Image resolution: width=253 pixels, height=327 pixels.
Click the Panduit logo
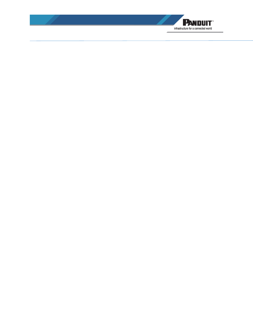198,23
